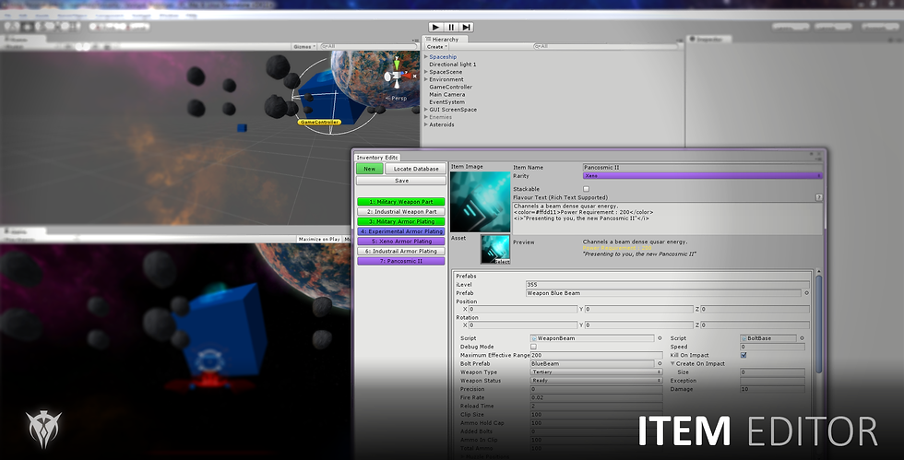Edit the Fire Rate value 0.02
This screenshot has height=460, width=904.
tap(596, 397)
